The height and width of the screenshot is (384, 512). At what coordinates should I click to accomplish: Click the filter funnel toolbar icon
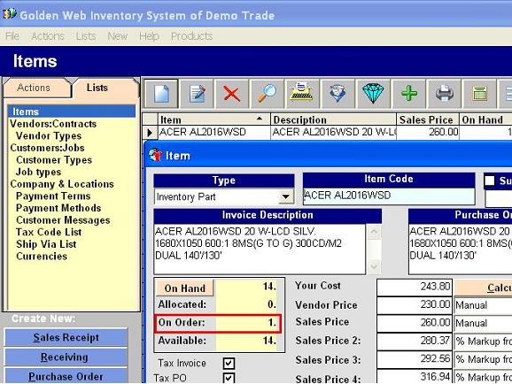tap(337, 93)
